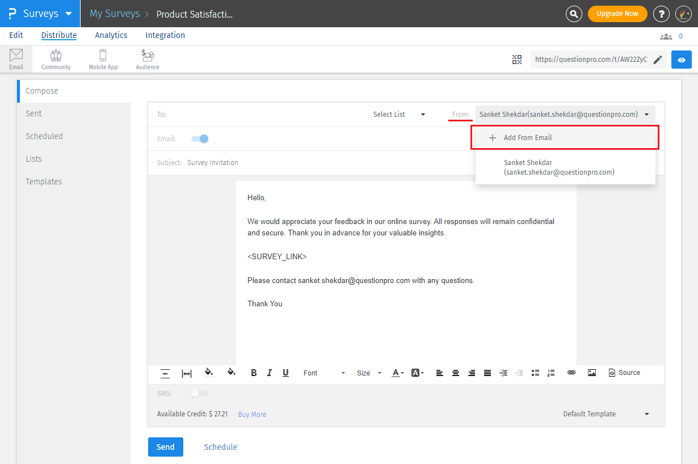The width and height of the screenshot is (698, 464).
Task: Click the horizontal line icon in toolbar
Action: [x=165, y=373]
